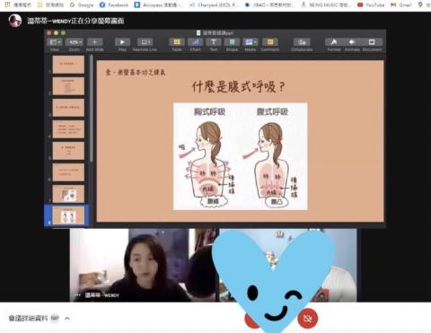Select slide 2 thumbnail in navigator

(68, 86)
